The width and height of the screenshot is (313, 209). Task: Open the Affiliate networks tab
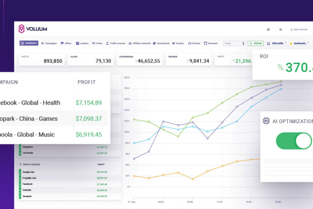click(x=139, y=43)
